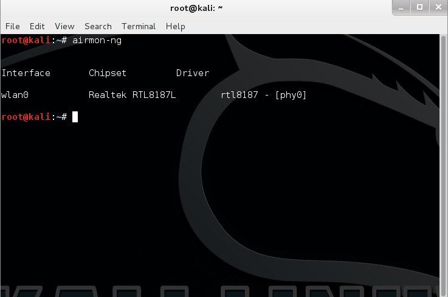Open the File menu
448x297 pixels.
12,26
